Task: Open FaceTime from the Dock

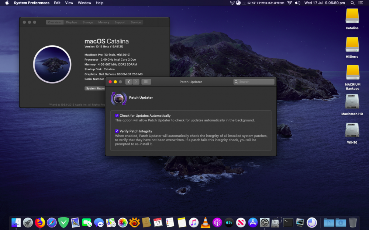Action: 87,223
